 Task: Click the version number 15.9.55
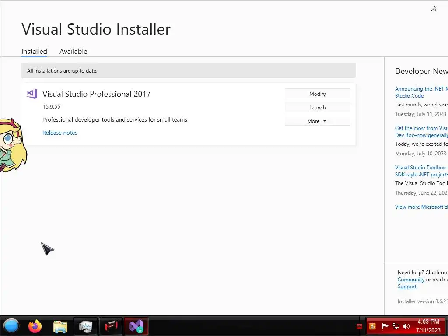tap(52, 107)
